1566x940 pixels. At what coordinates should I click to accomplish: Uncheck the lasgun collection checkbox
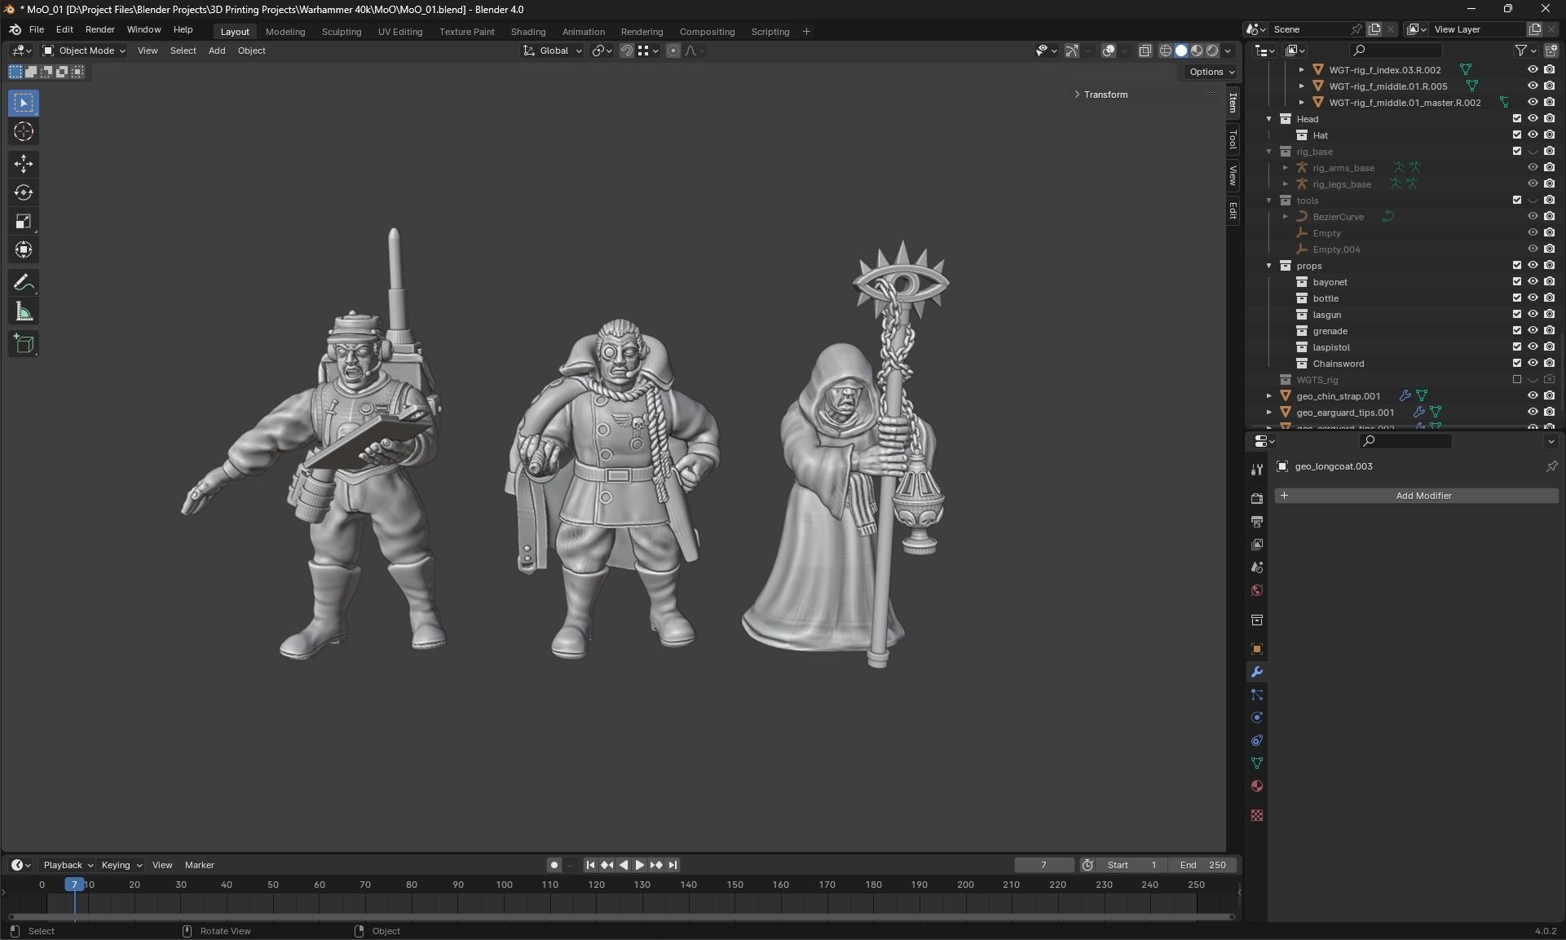pos(1517,315)
